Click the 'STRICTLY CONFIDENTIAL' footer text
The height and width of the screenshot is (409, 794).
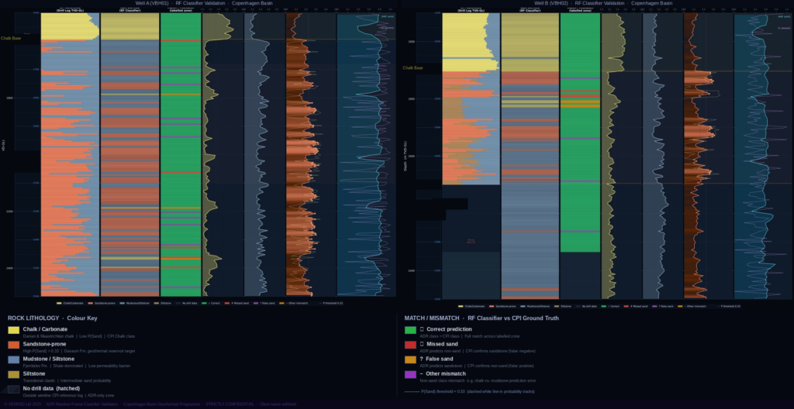(x=230, y=404)
